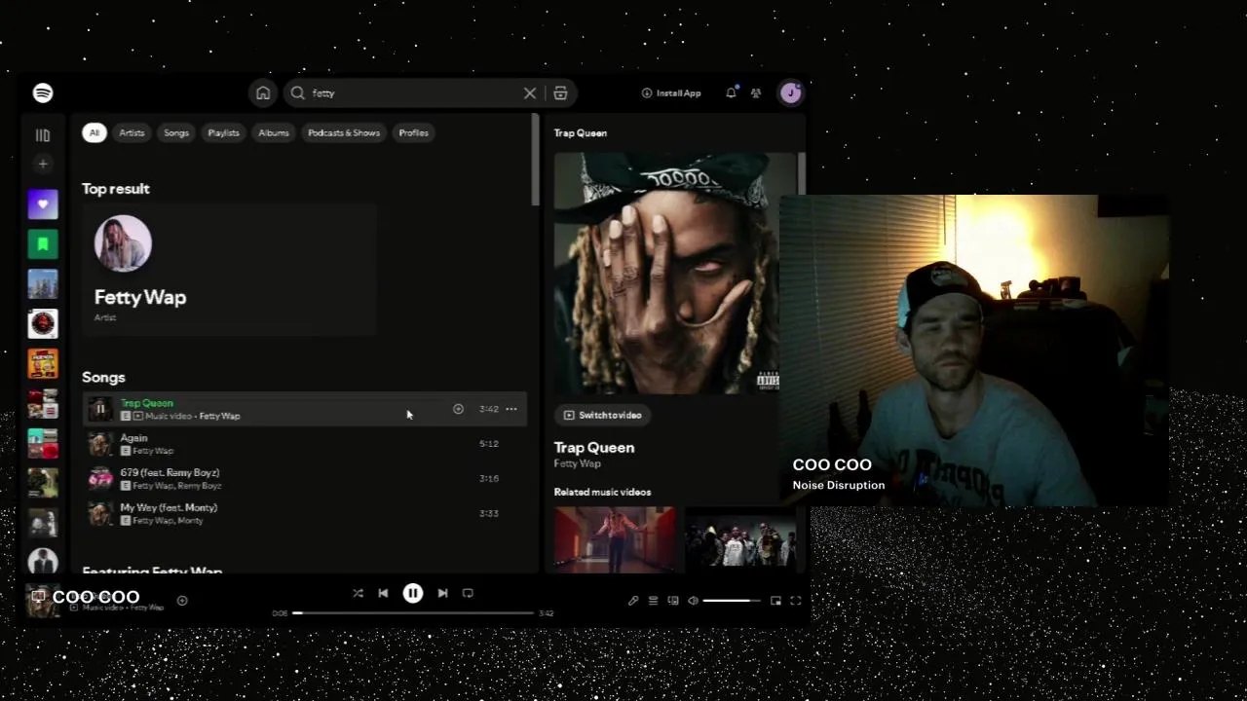The height and width of the screenshot is (701, 1247).
Task: Open Your Episodes green bookmark
Action: click(x=43, y=244)
